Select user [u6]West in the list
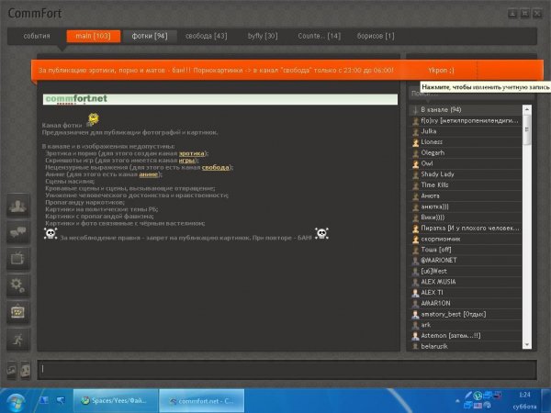 pos(467,271)
